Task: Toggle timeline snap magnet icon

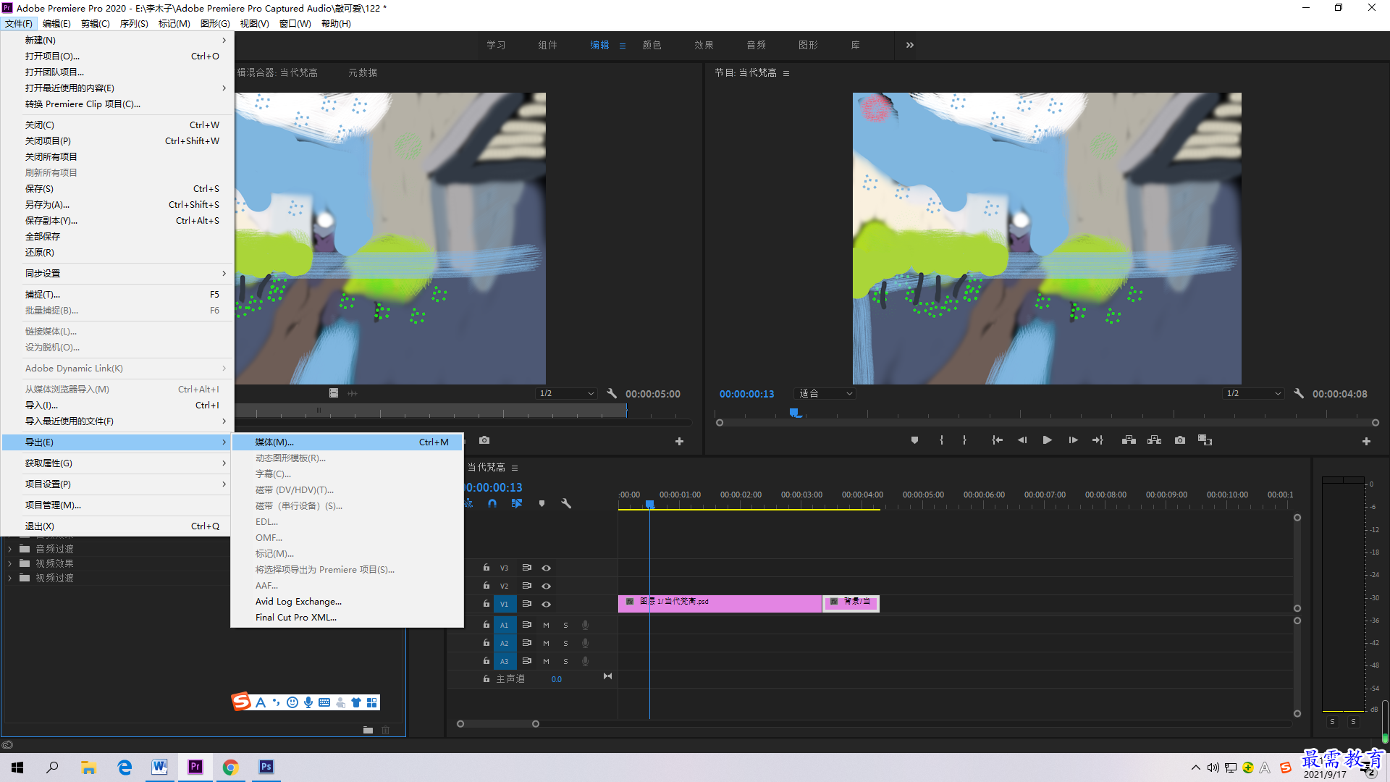Action: [492, 503]
